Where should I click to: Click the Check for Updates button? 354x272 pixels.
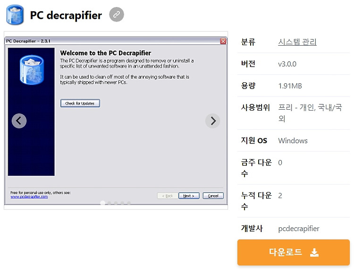click(80, 104)
